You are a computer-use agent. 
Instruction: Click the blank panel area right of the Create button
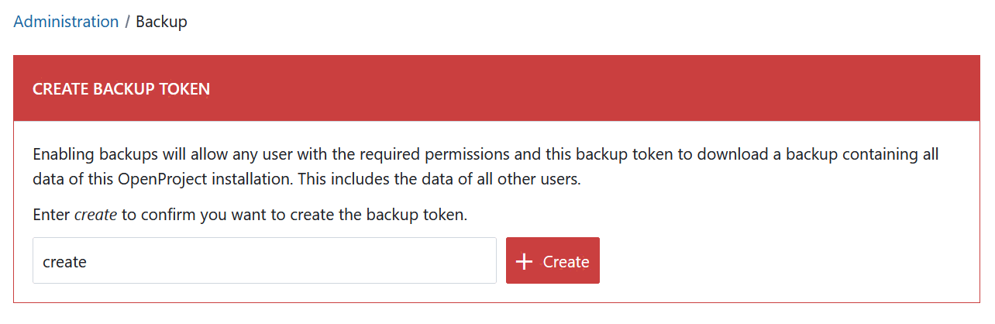[x=775, y=262]
